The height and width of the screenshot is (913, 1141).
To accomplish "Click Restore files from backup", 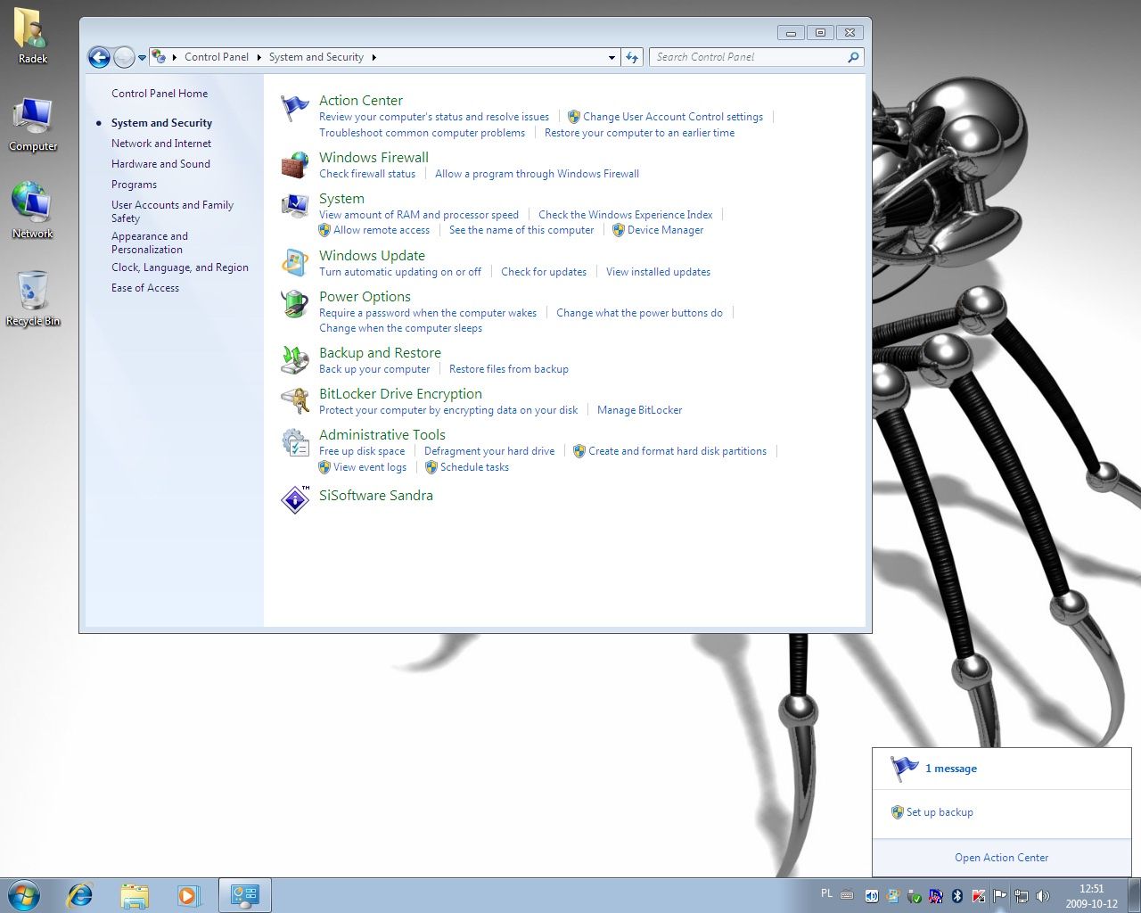I will pos(509,369).
